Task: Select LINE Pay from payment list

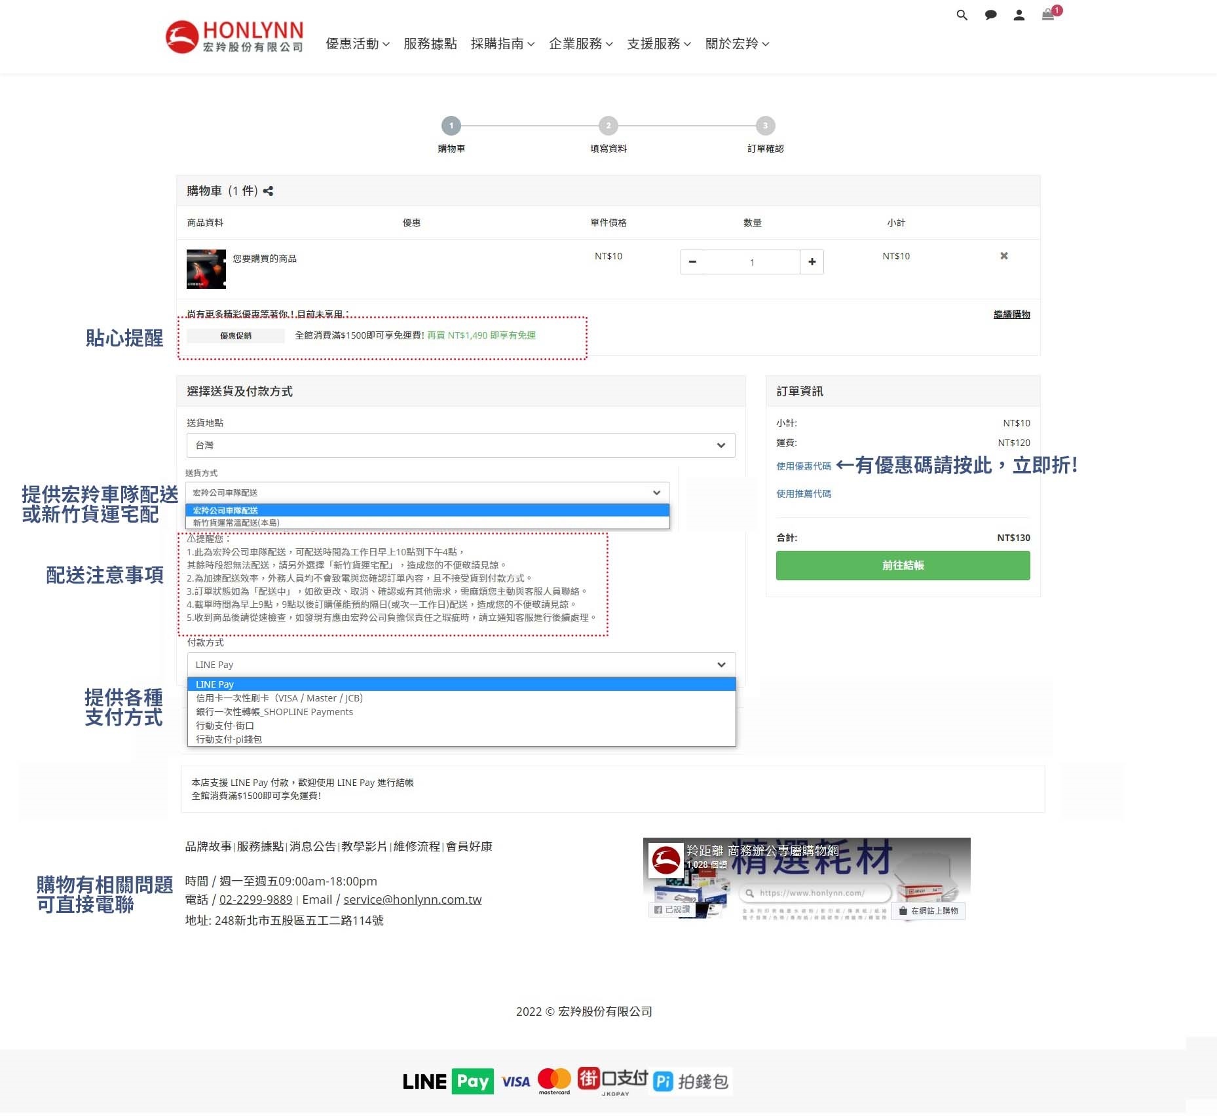Action: tap(461, 684)
